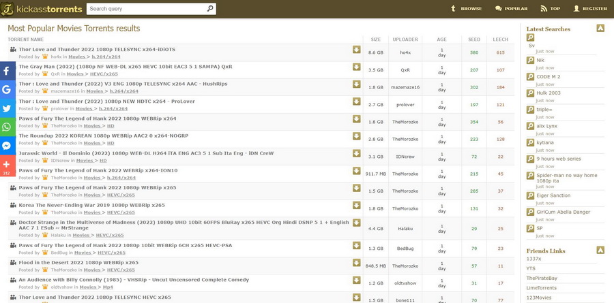Download The Gray Man torrent arrow icon
This screenshot has width=614, height=303.
356,67
